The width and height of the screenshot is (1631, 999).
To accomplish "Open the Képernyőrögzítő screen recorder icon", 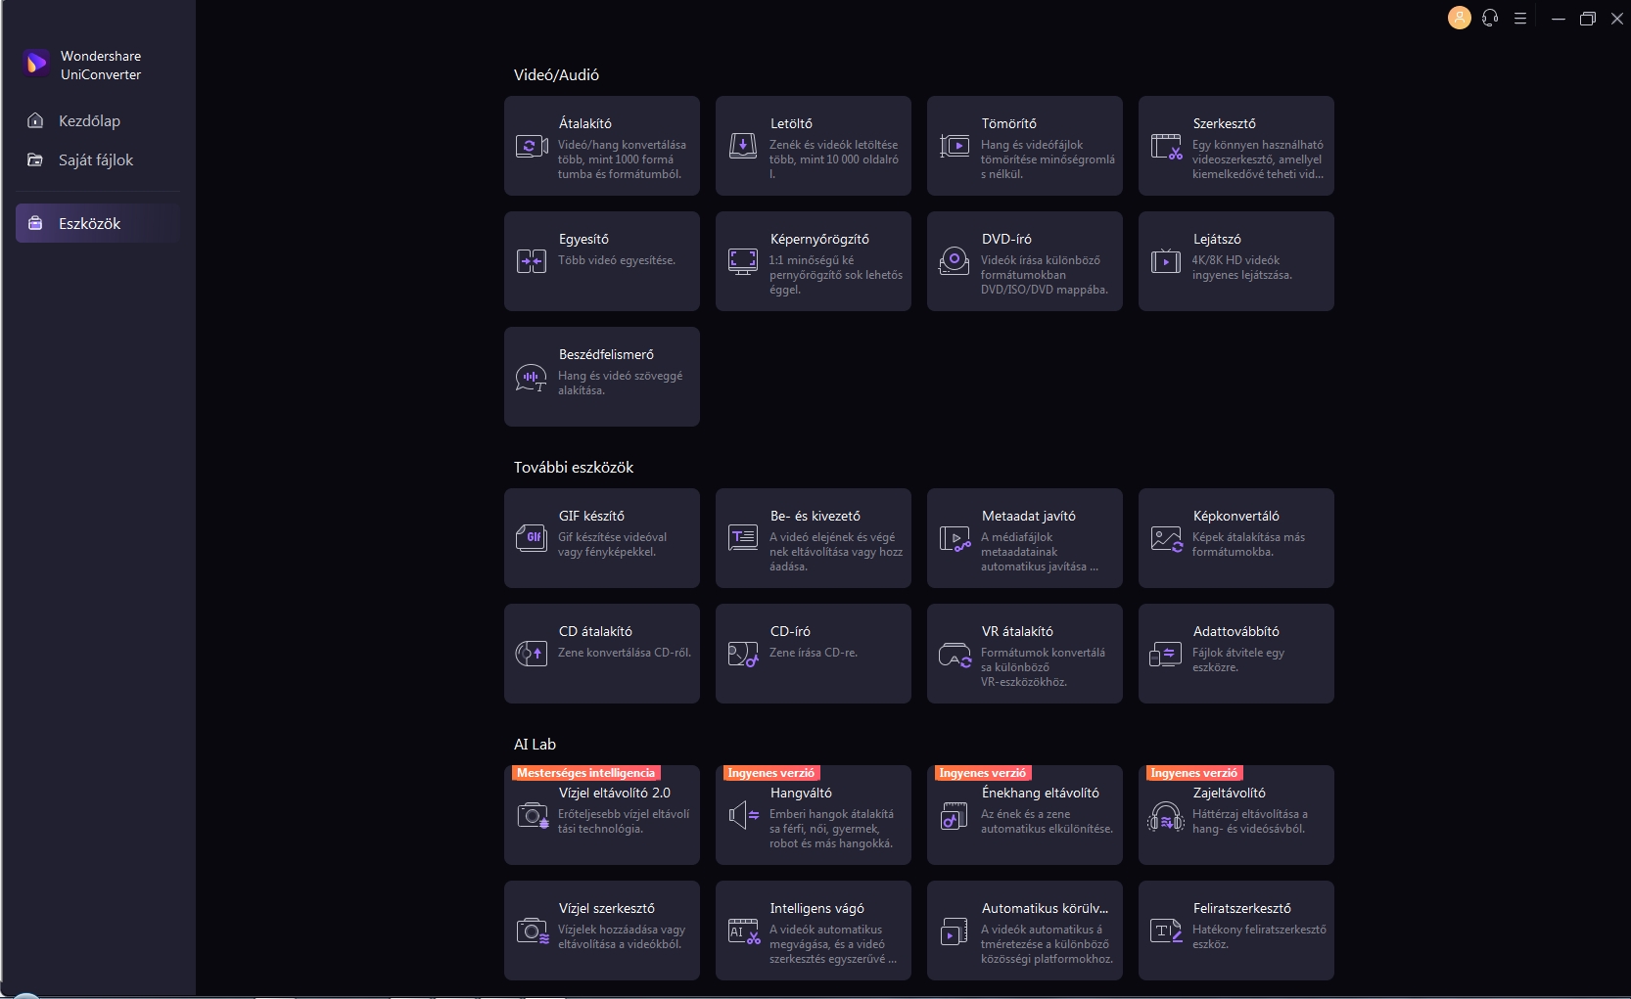I will (x=743, y=261).
